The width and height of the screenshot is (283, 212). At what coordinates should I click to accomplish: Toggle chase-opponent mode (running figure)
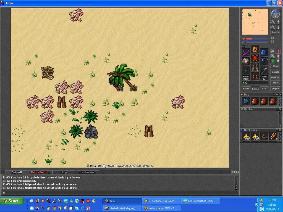[278, 56]
